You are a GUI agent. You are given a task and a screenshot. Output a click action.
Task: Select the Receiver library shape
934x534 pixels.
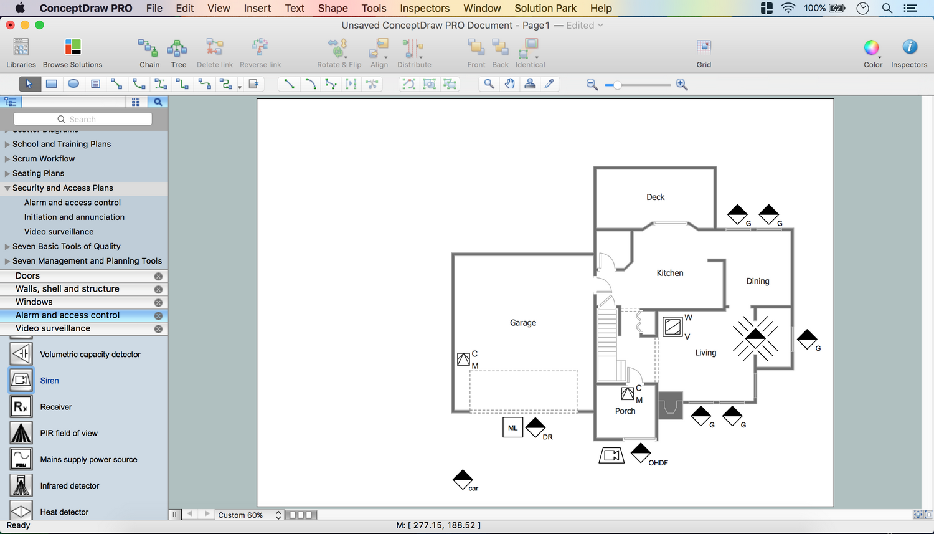coord(21,406)
